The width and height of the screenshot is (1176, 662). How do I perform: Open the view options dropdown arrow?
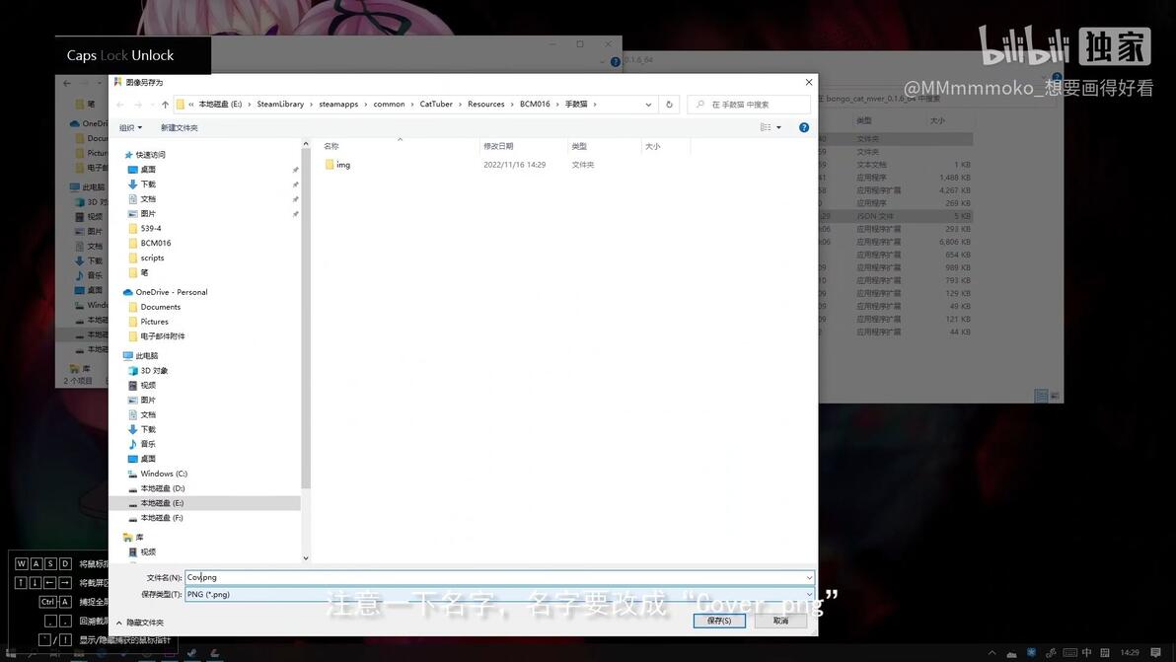(x=778, y=127)
